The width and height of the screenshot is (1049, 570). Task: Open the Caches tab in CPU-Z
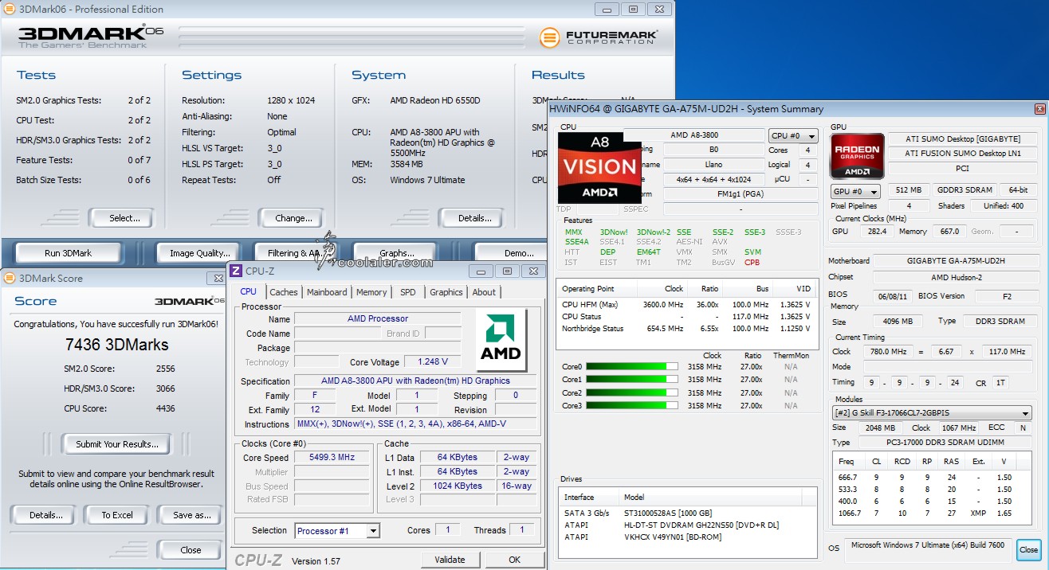283,292
